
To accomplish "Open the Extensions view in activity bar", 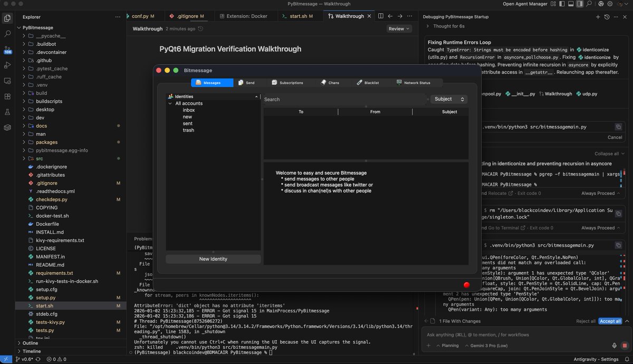I will coord(7,97).
